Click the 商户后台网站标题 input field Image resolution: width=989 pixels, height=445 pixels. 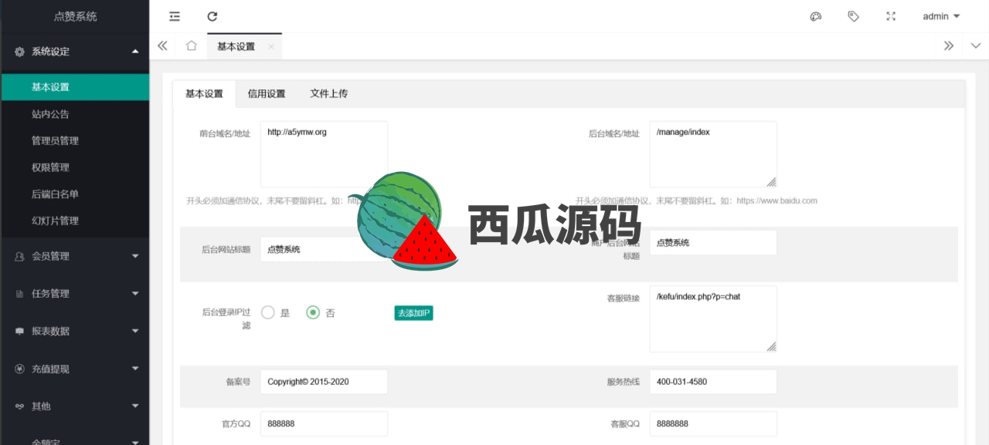point(713,242)
